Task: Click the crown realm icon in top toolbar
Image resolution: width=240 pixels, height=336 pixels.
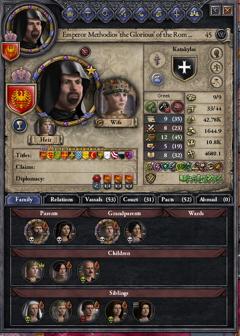Action: pyautogui.click(x=70, y=14)
